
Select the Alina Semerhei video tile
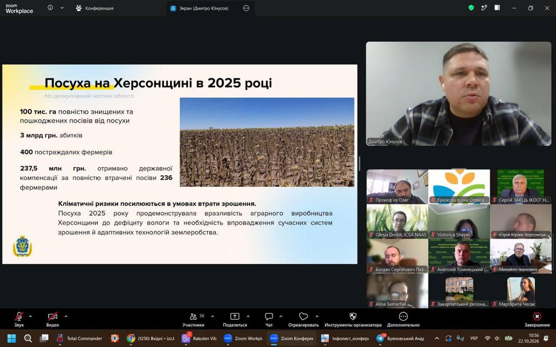coord(397,291)
